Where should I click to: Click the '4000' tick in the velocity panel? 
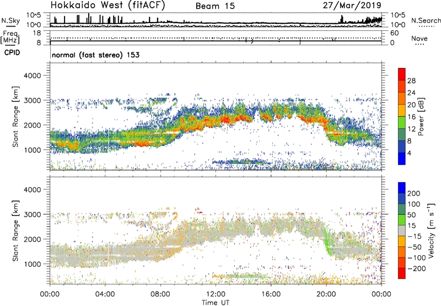click(32, 190)
